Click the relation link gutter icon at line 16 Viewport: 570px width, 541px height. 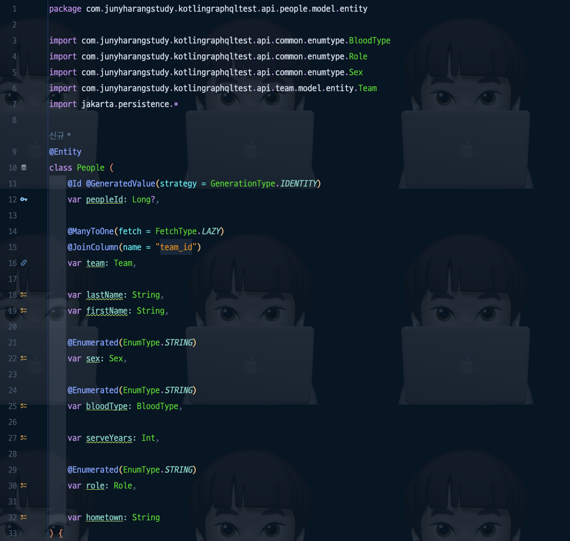[24, 263]
